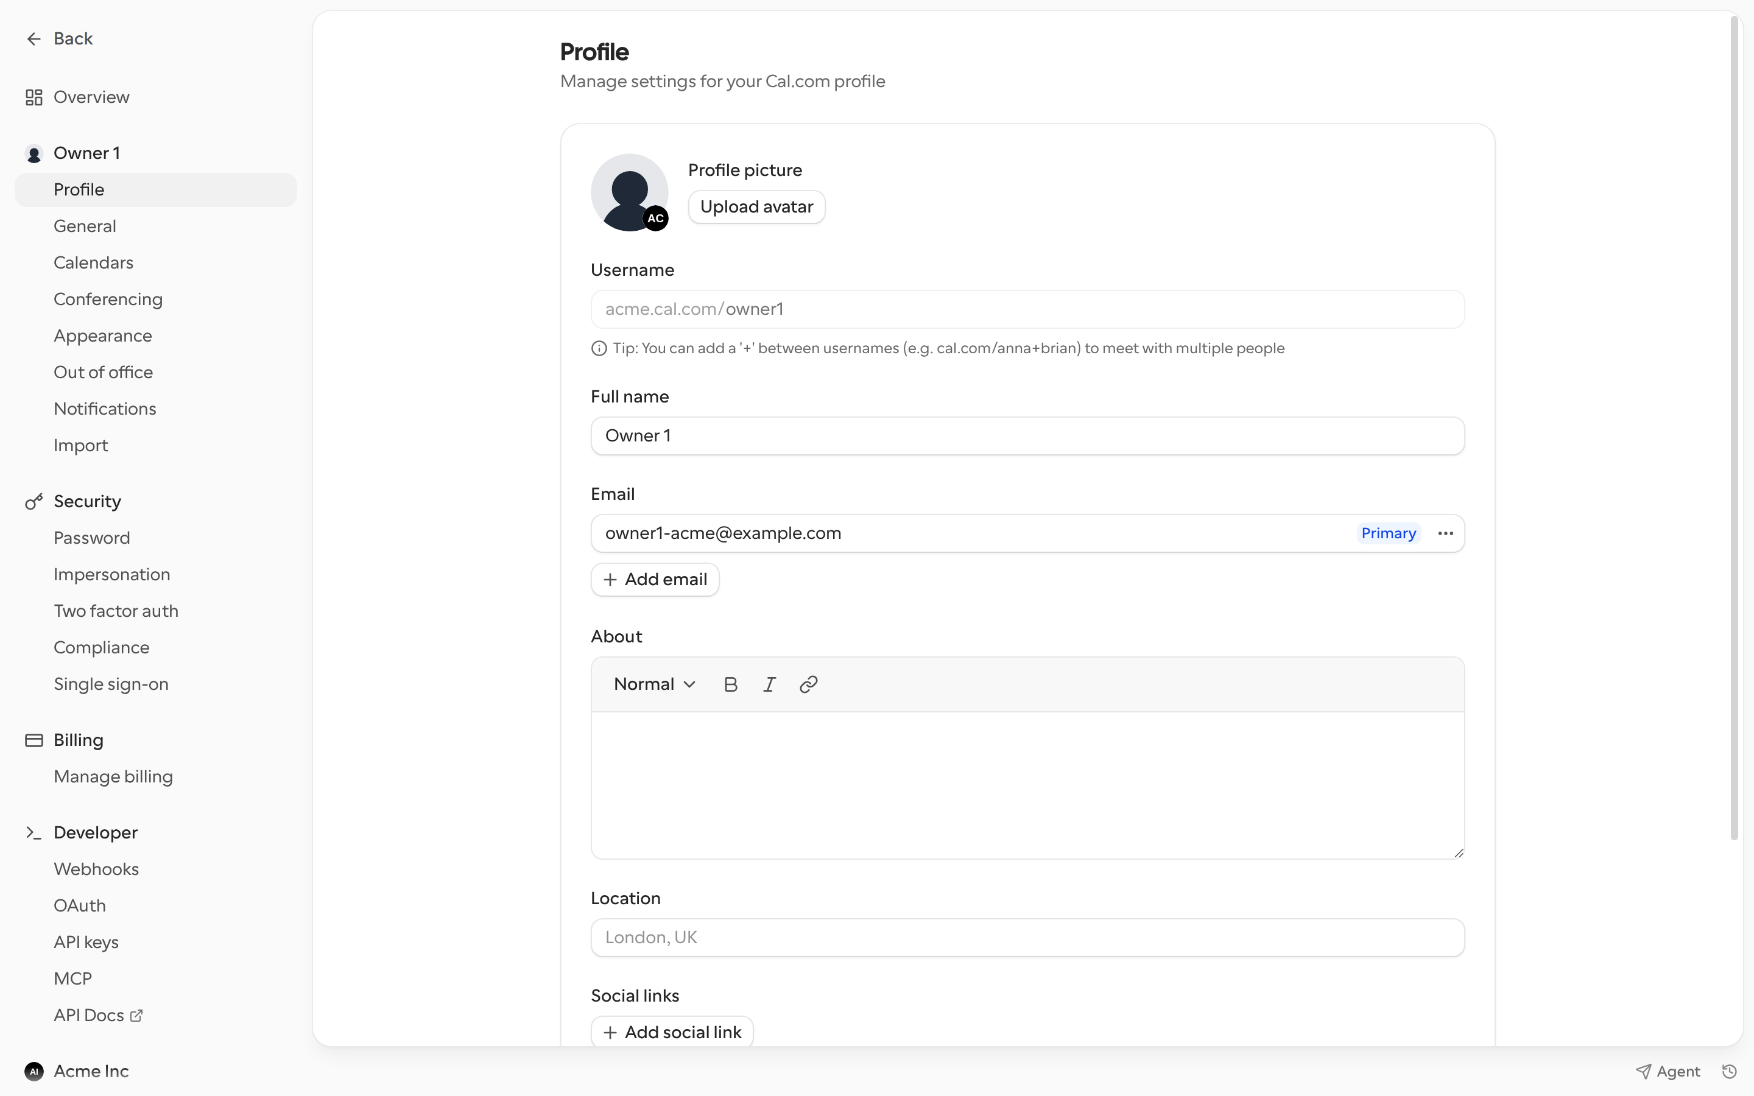
Task: Click the profile picture avatar image
Action: [x=629, y=193]
